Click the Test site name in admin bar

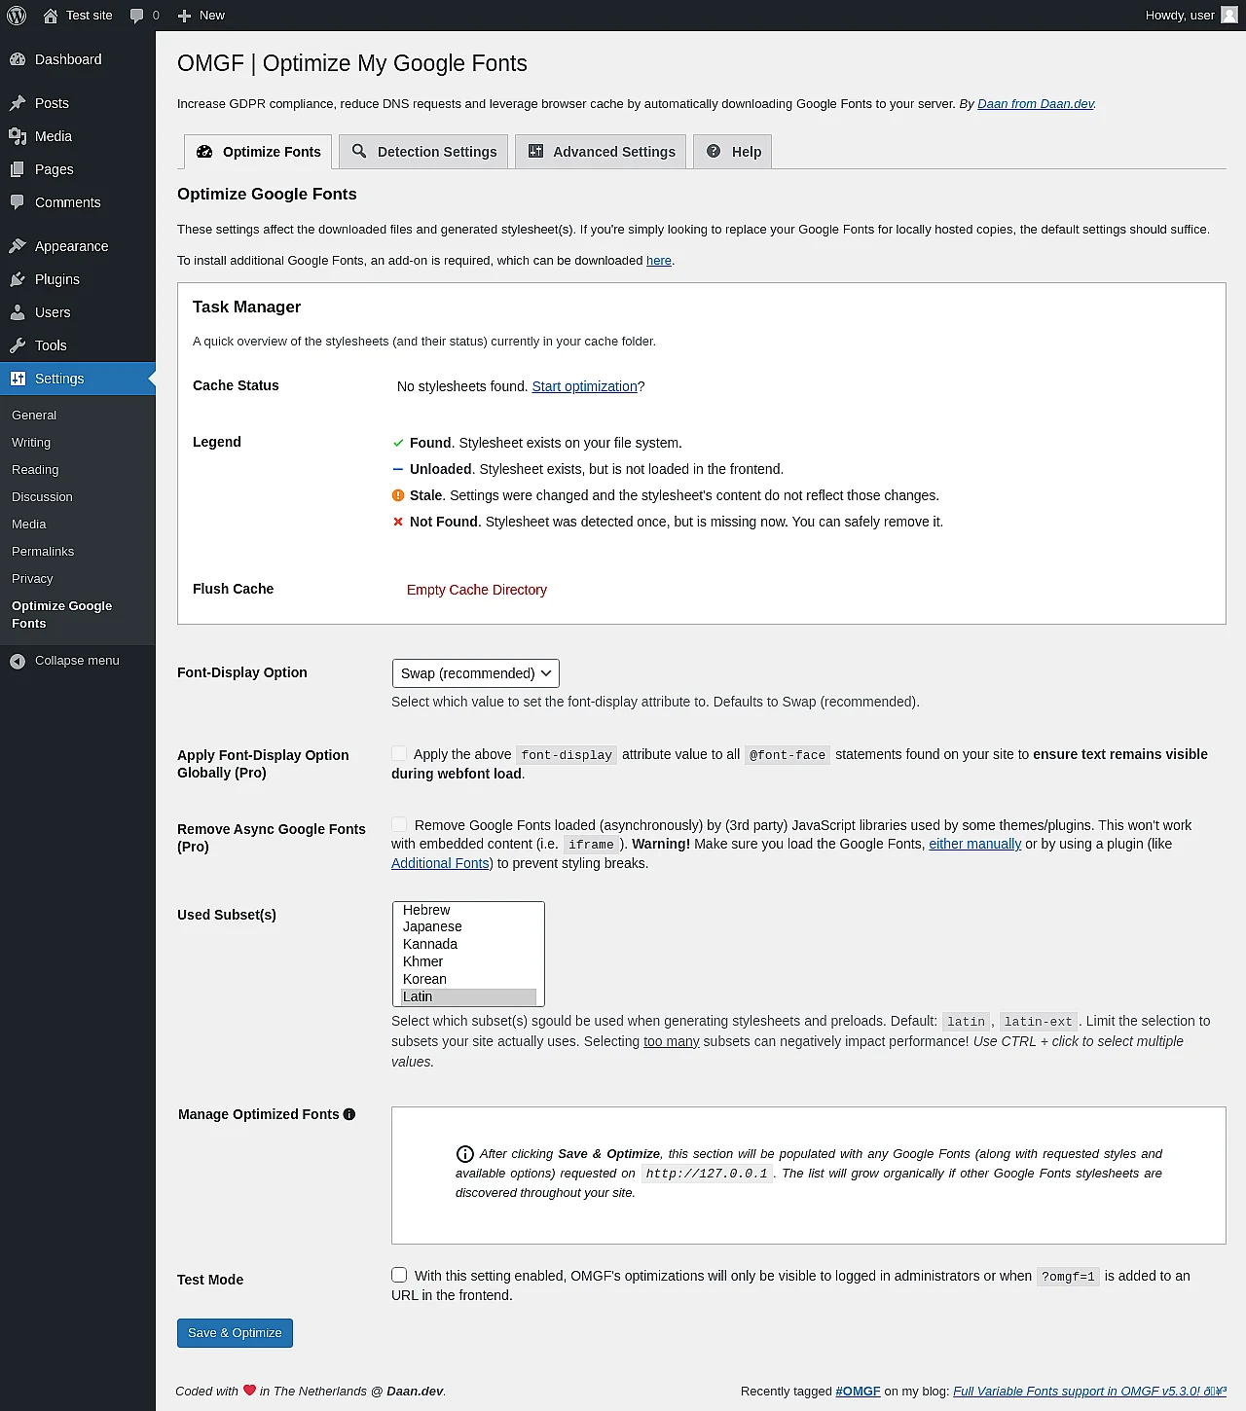click(90, 16)
